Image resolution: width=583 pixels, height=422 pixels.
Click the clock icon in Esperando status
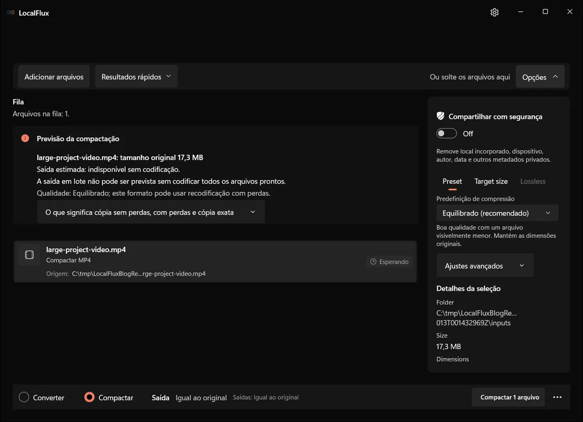[x=374, y=262]
